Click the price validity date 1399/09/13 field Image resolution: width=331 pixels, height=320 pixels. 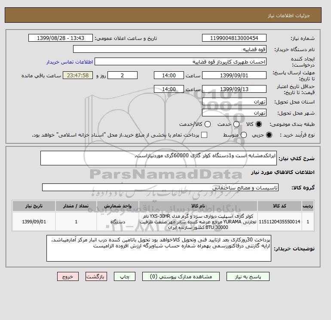coord(234,89)
